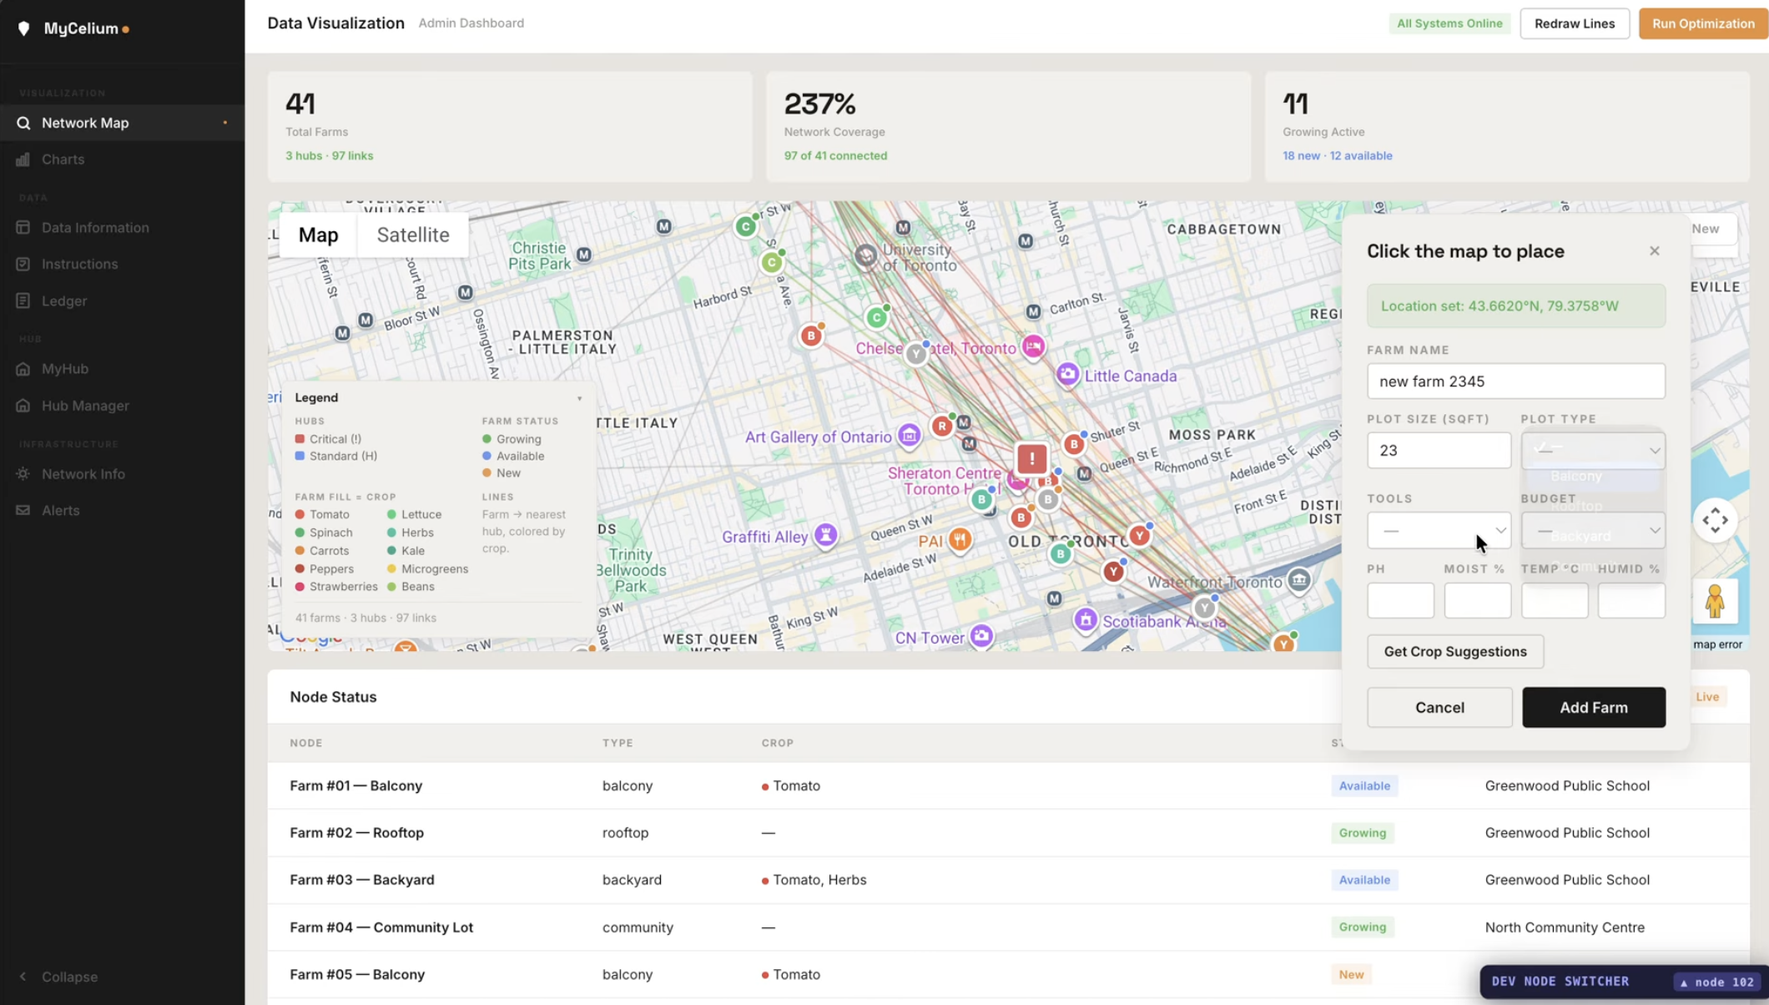Click the Temp °C input field
Screen dimensions: 1769x1005
pos(1555,601)
